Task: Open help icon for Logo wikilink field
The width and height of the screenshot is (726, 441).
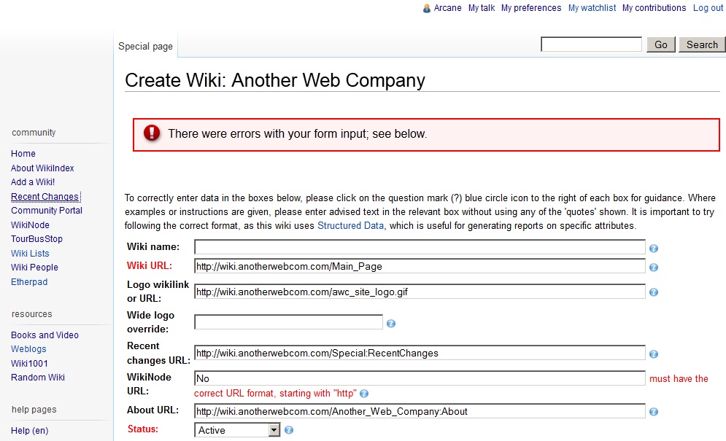Action: pos(654,292)
